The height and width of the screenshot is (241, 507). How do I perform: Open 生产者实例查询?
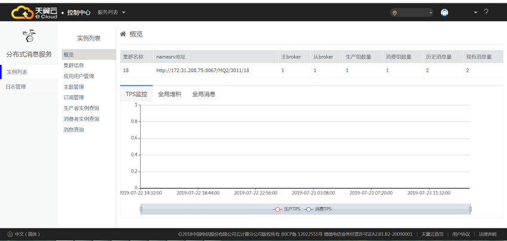coord(82,108)
